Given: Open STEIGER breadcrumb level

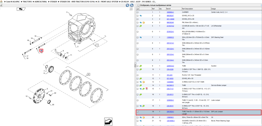Looking at the screenshot, I should click(53, 2).
